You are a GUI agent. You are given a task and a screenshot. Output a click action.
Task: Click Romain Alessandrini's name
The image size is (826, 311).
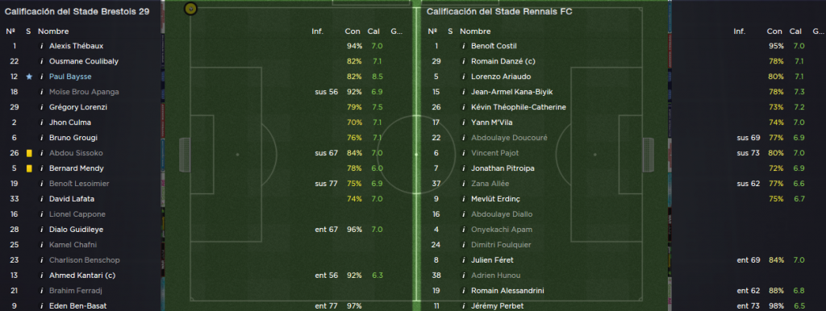pyautogui.click(x=507, y=291)
